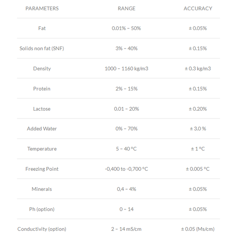Click the Added Water parameter label
The height and width of the screenshot is (237, 237).
pos(42,129)
